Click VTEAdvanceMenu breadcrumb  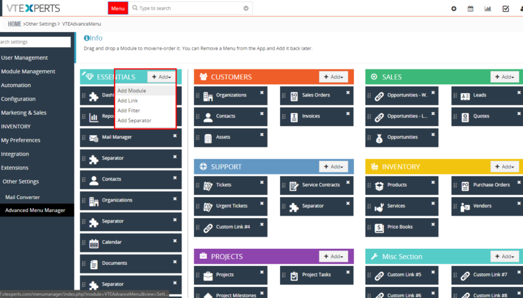coord(81,24)
